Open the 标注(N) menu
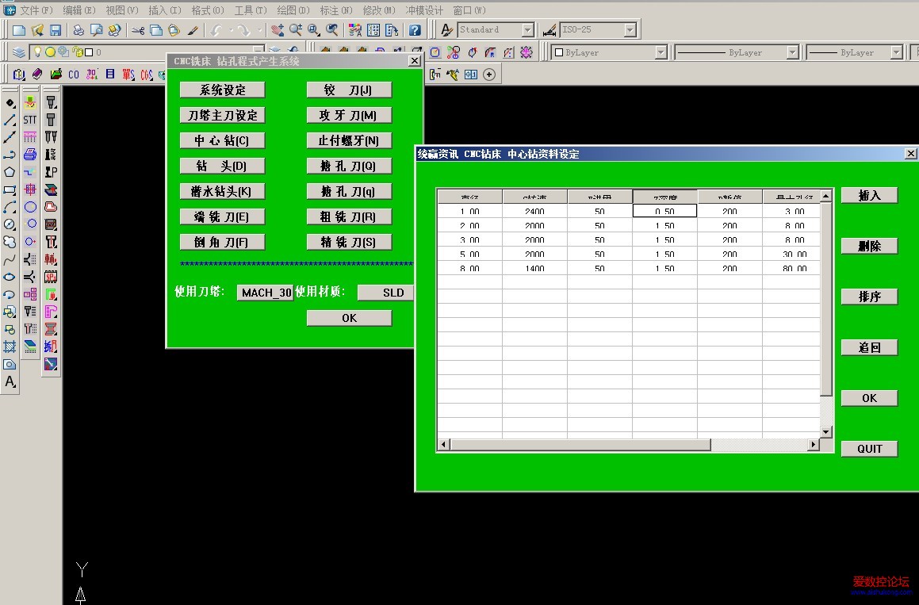Screen dimensions: 919x605 [x=336, y=10]
